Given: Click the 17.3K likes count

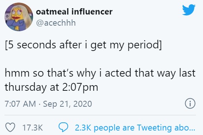Looking at the screenshot, I should click(x=33, y=128).
